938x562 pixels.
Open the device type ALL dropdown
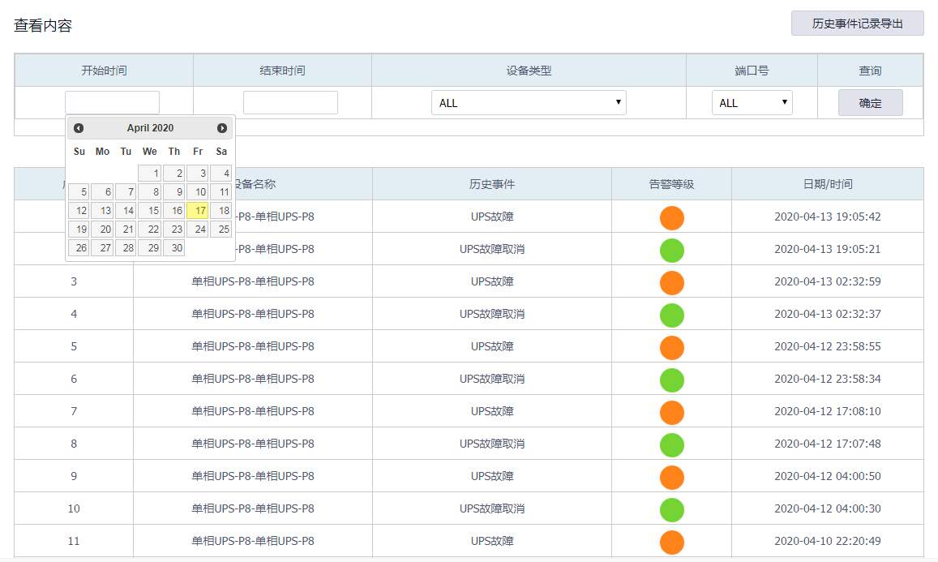click(x=529, y=103)
